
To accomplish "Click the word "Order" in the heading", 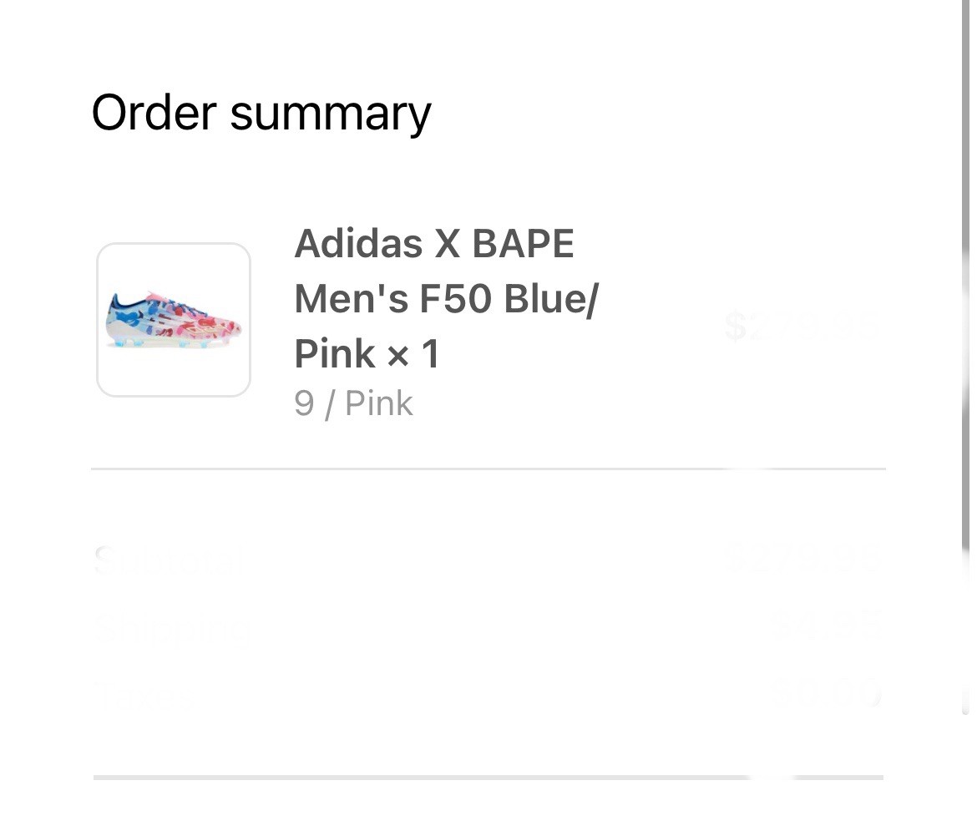I will pyautogui.click(x=154, y=113).
